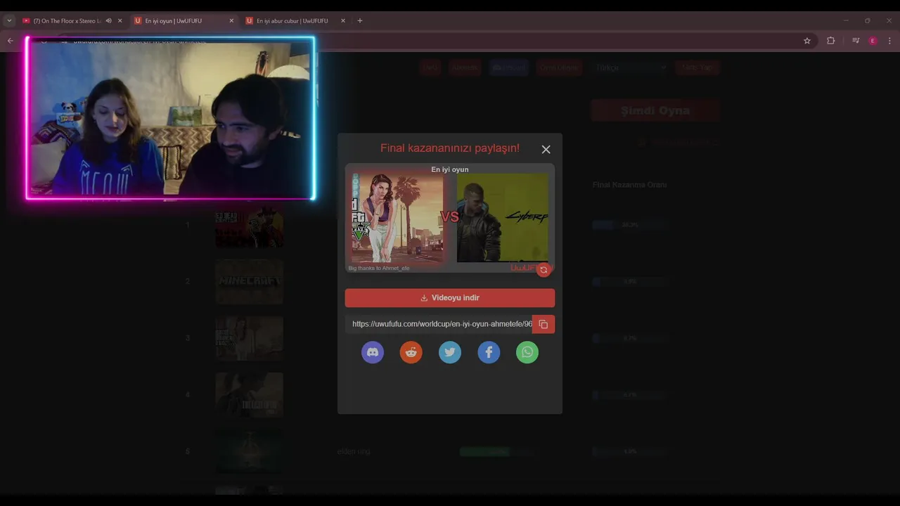Image resolution: width=900 pixels, height=506 pixels.
Task: Copy the share URL with the copy icon
Action: (x=544, y=324)
